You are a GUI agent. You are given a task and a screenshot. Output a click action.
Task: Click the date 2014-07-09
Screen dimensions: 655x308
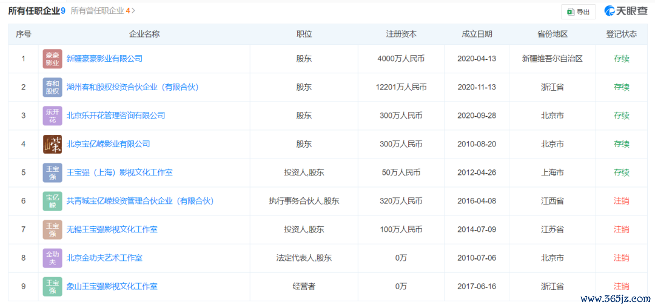477,229
